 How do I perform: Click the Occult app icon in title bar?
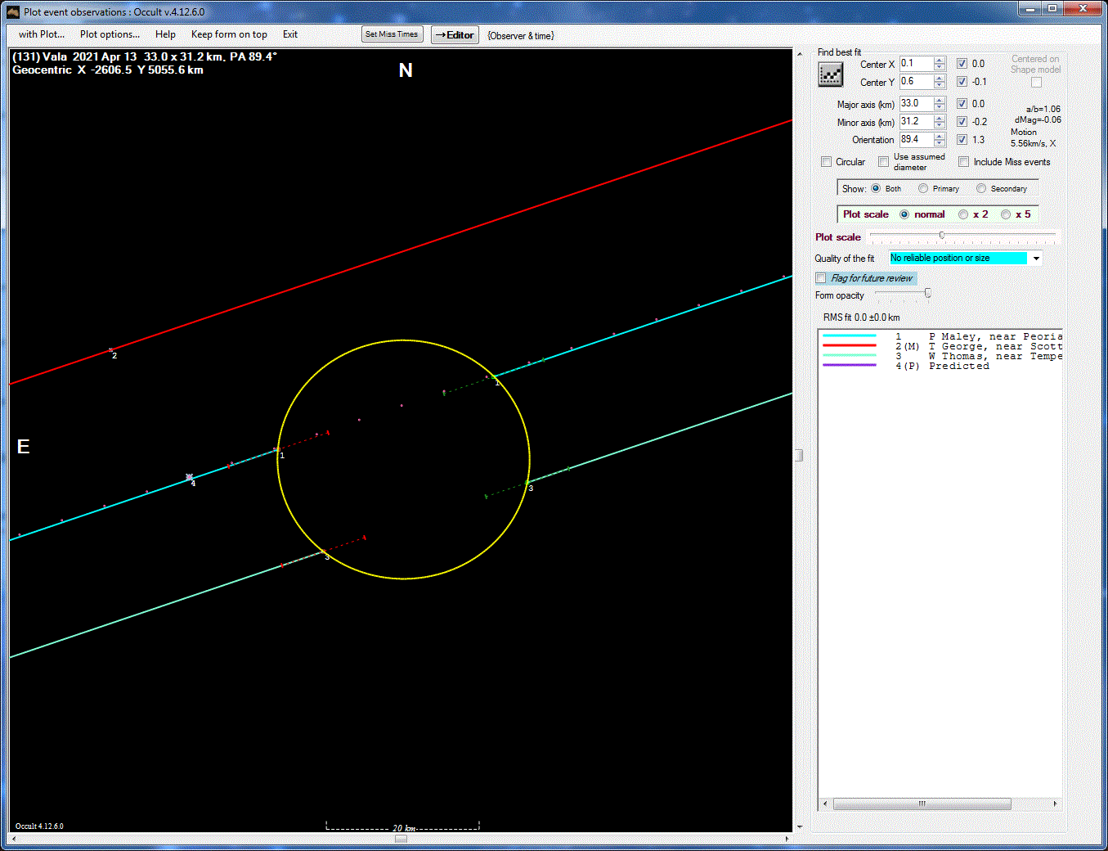point(12,11)
